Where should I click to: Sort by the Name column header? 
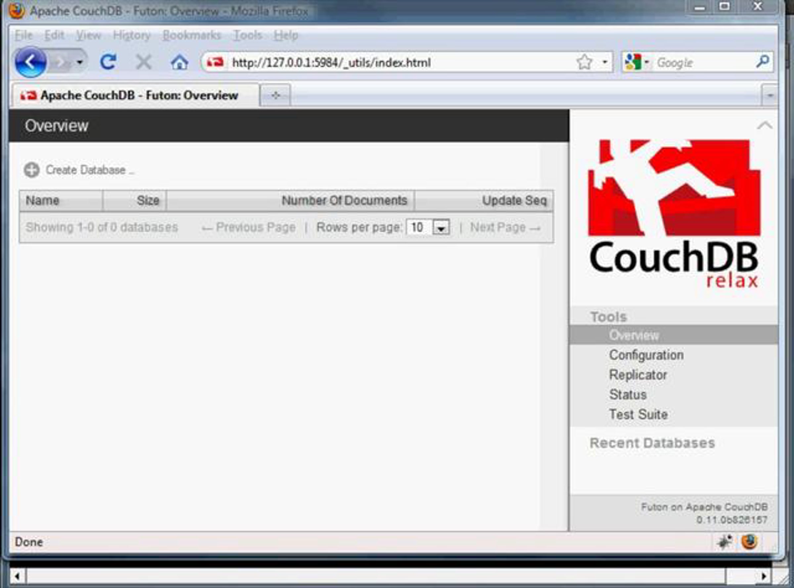[x=61, y=201]
